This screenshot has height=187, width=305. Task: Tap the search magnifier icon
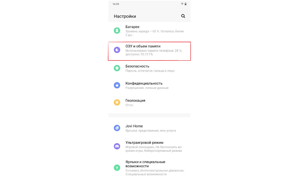(x=183, y=16)
